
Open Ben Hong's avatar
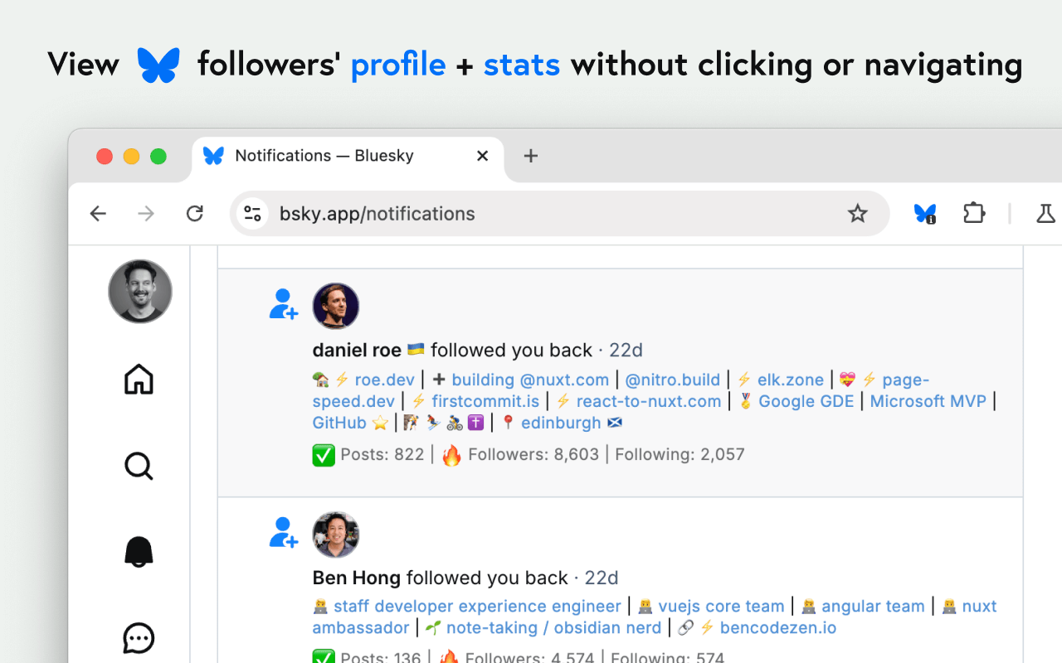(x=335, y=535)
